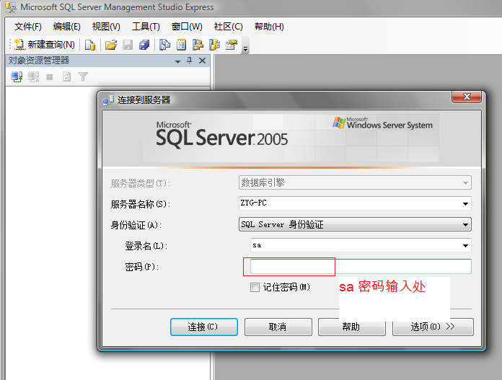Click the 帮助 help button in dialog
Screen dimensions: 502x380
(x=352, y=327)
